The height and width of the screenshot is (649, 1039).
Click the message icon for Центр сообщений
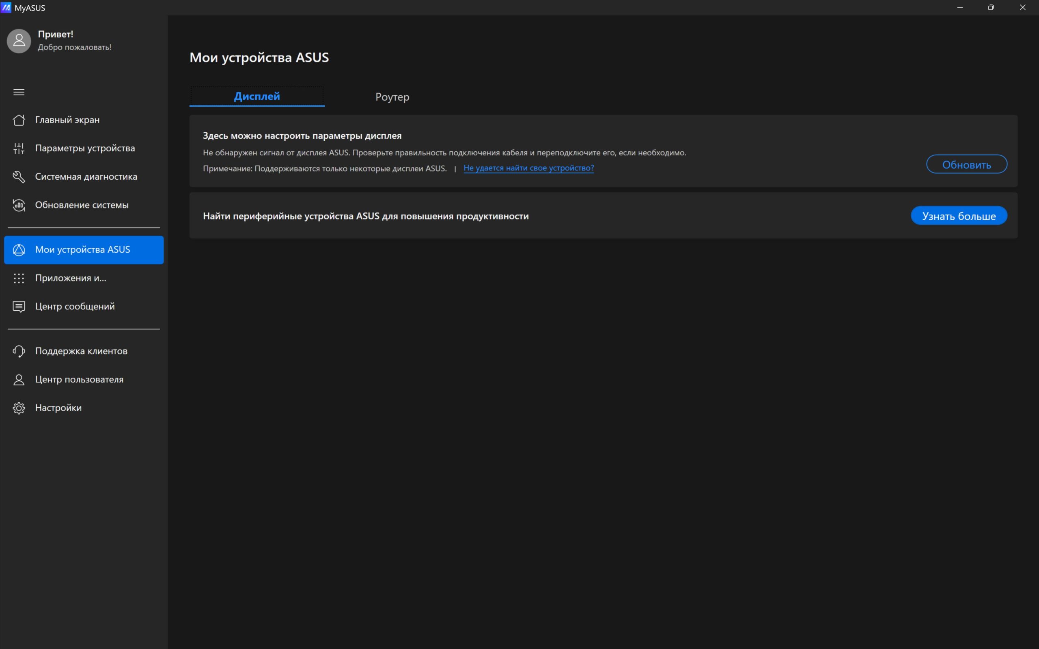pyautogui.click(x=19, y=307)
